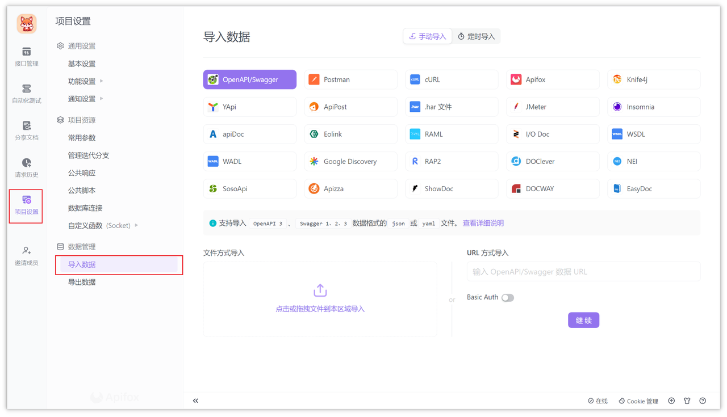Select NEI import format
727x417 pixels.
click(654, 161)
